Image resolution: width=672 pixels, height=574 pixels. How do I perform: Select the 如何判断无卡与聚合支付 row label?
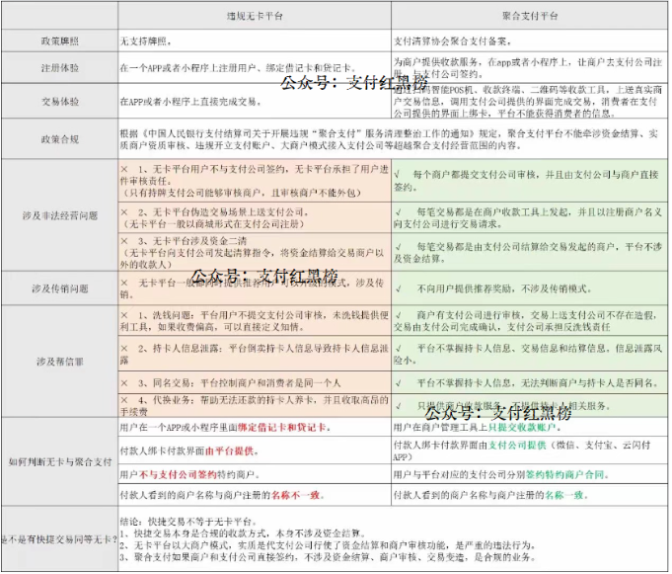[58, 461]
